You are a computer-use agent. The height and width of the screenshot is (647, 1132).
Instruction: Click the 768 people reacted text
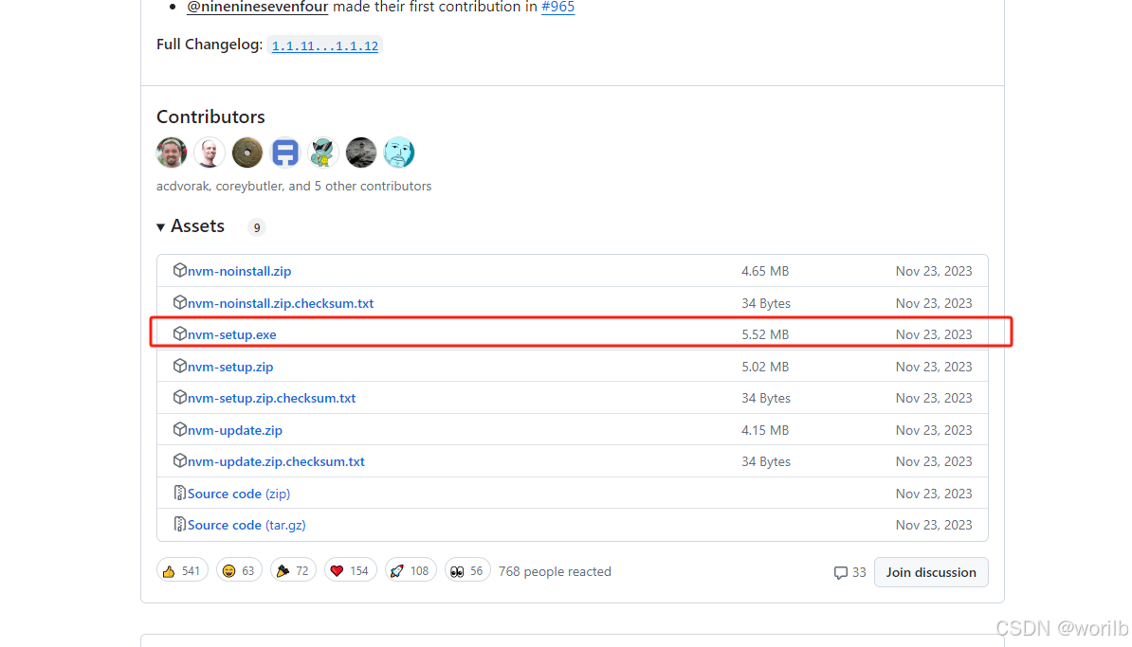pyautogui.click(x=555, y=571)
